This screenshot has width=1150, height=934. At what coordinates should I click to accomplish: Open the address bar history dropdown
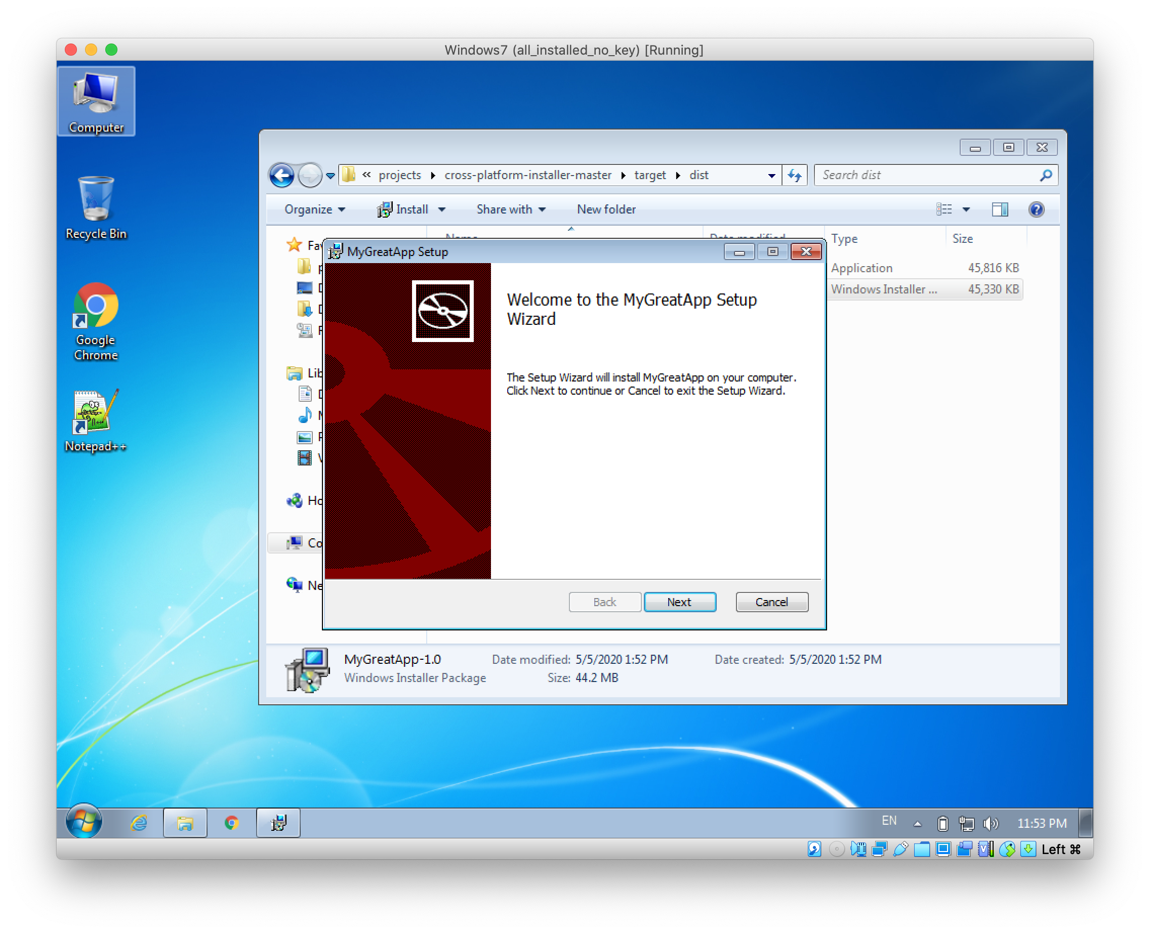[x=771, y=176]
